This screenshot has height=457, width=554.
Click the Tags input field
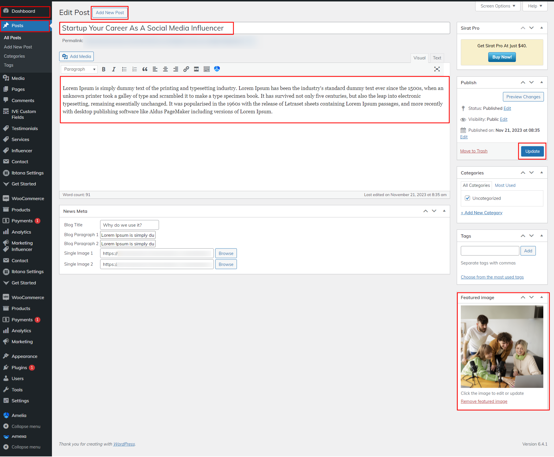click(x=490, y=251)
